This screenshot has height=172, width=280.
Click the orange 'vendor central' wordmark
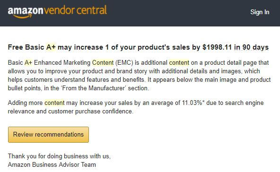(x=76, y=10)
